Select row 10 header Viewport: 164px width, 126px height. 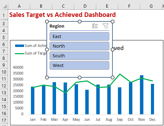(x=4, y=72)
